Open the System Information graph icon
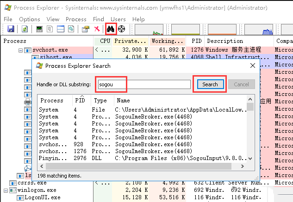This screenshot has height=202, width=293. click(39, 29)
